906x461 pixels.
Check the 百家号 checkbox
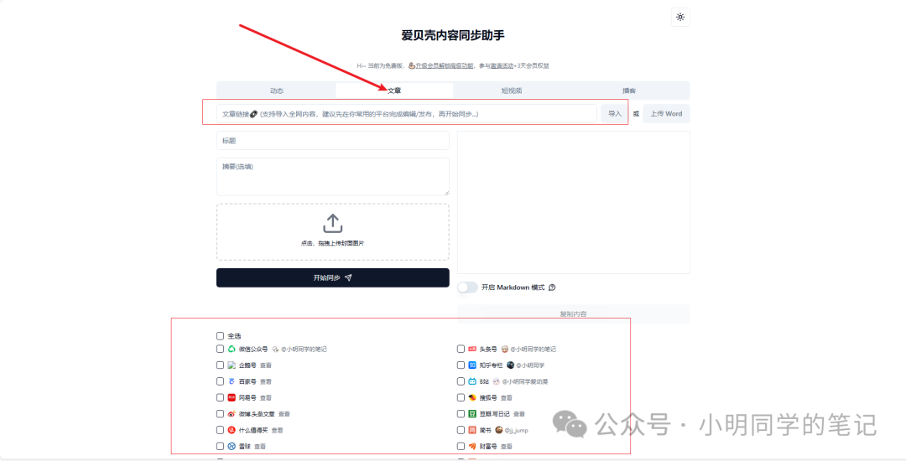pyautogui.click(x=220, y=381)
